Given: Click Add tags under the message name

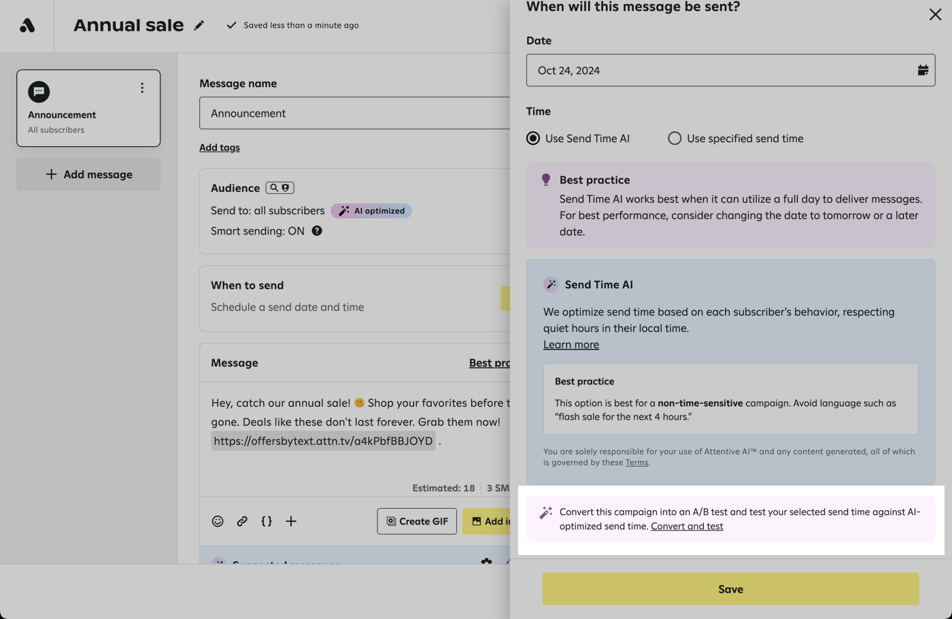Looking at the screenshot, I should point(219,147).
